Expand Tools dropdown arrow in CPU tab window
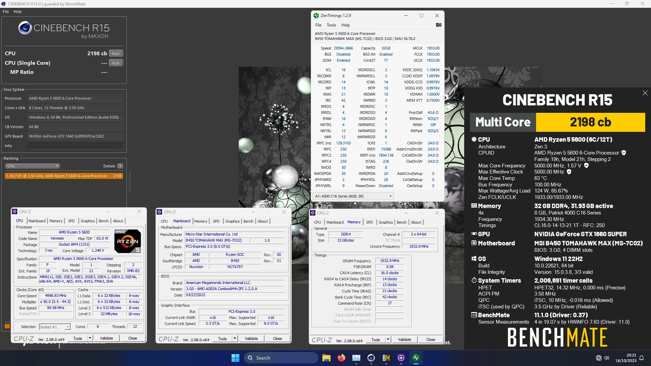The width and height of the screenshot is (651, 366). 90,338
